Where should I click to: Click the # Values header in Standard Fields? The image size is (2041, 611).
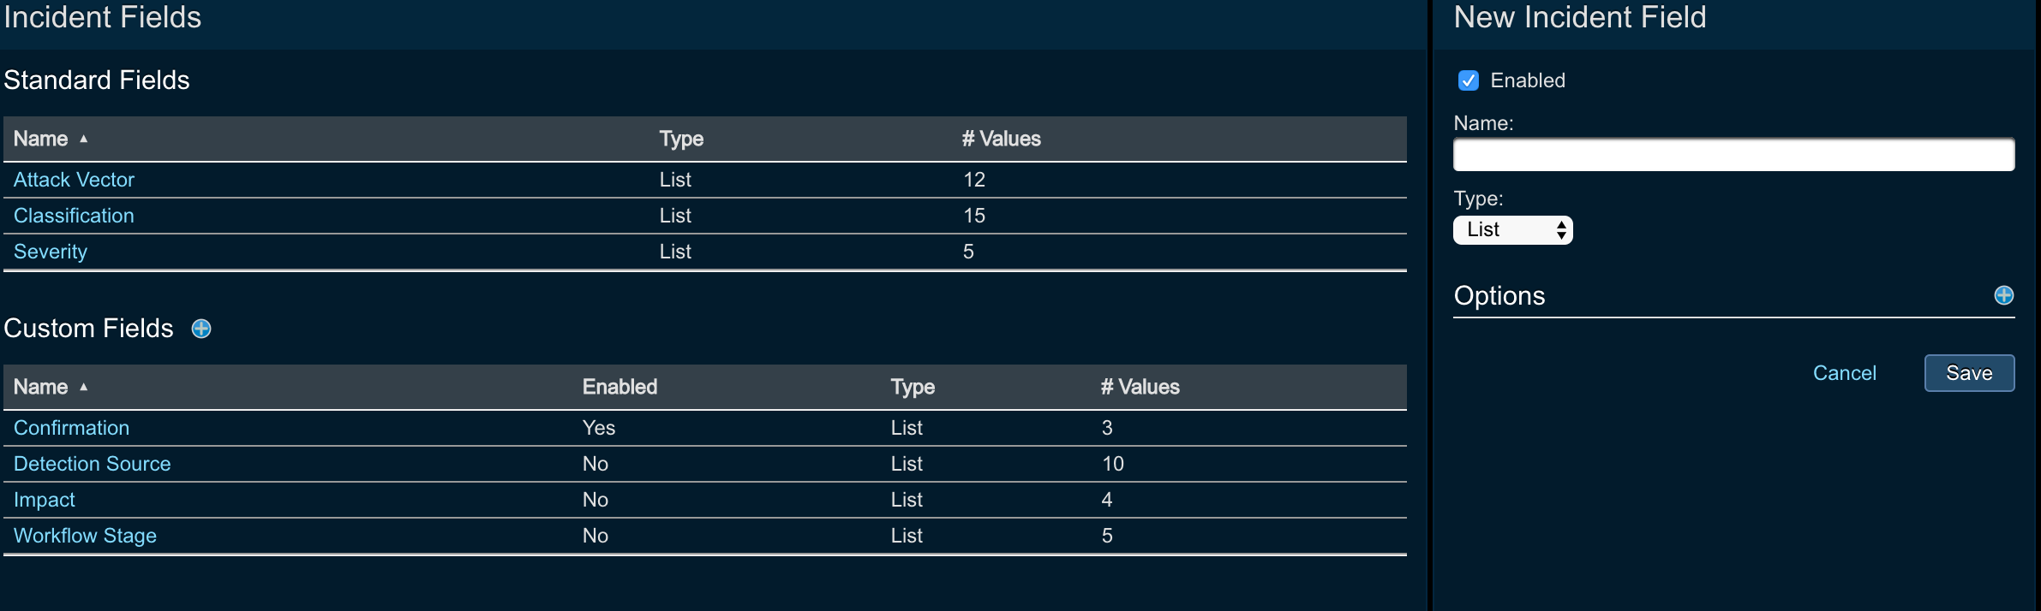(1001, 139)
